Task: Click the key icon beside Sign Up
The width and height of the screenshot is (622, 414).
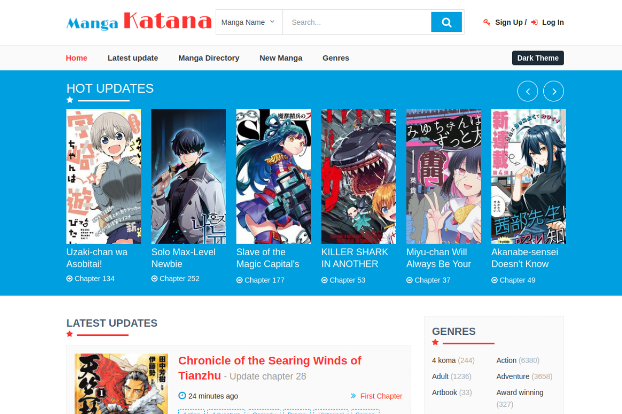Action: point(486,22)
